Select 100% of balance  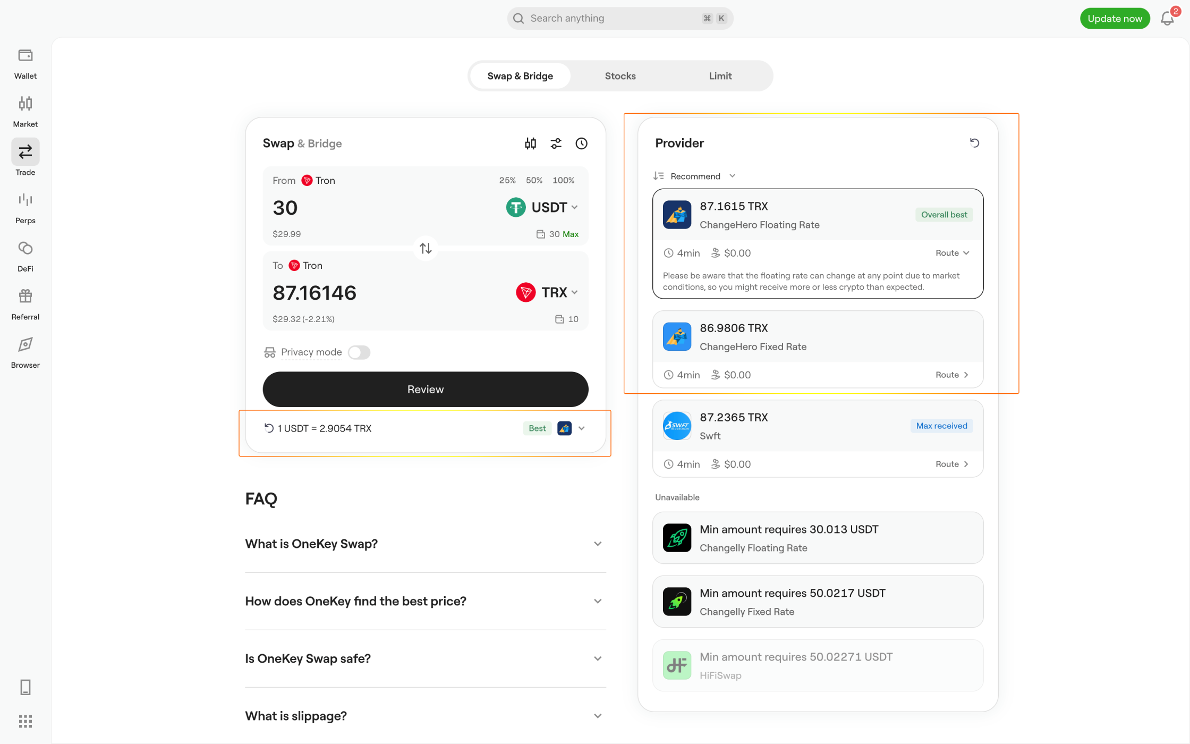point(563,181)
